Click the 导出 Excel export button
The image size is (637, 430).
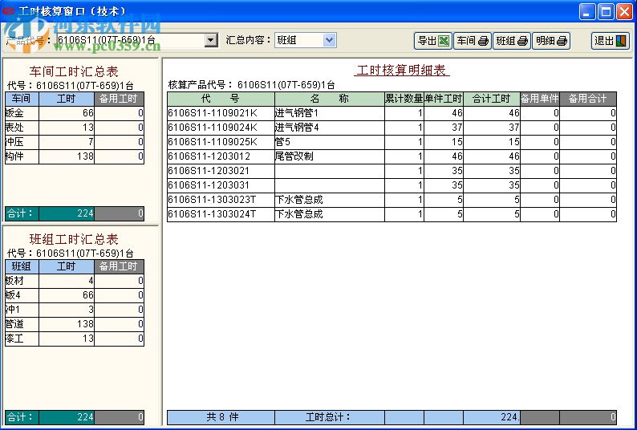[x=433, y=41]
